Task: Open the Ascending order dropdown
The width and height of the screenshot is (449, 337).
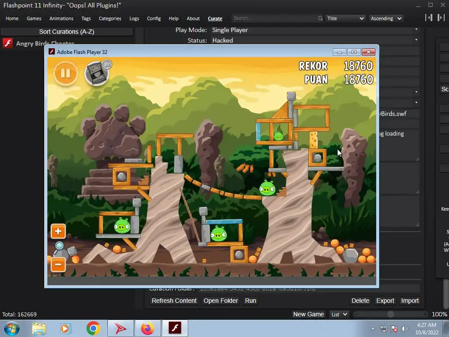Action: [386, 18]
